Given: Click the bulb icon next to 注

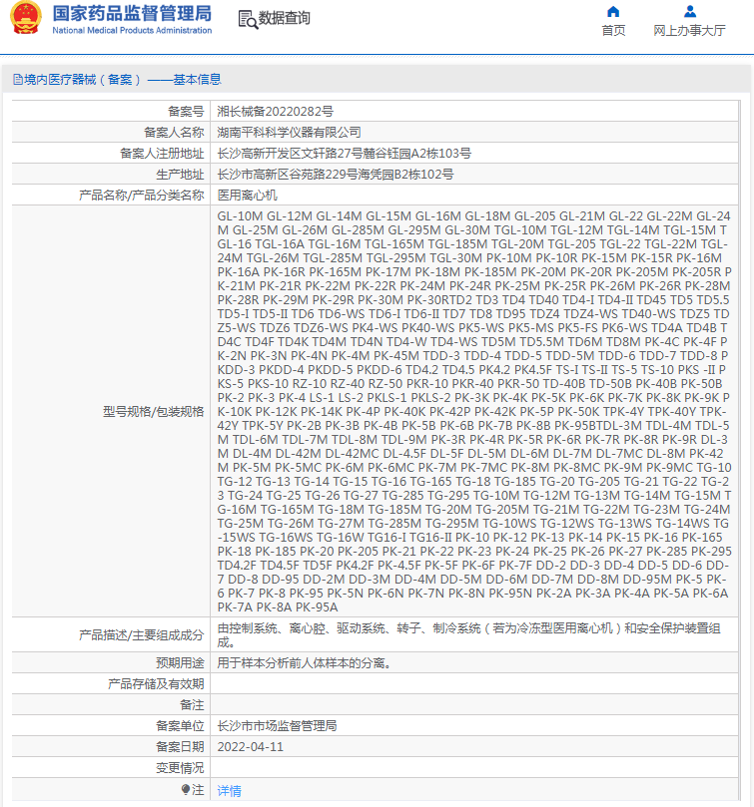Looking at the screenshot, I should pos(186,790).
